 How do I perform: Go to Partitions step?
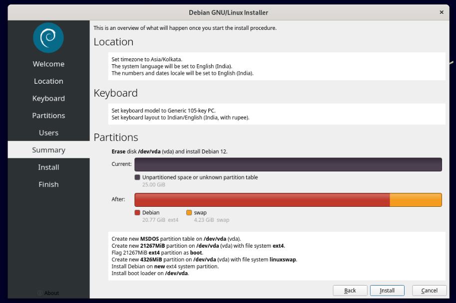click(48, 116)
